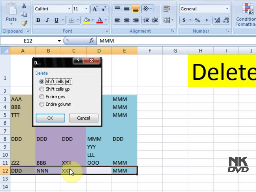Click in the formula bar showing MMM
Viewport: 256px width, 192px height.
176,41
